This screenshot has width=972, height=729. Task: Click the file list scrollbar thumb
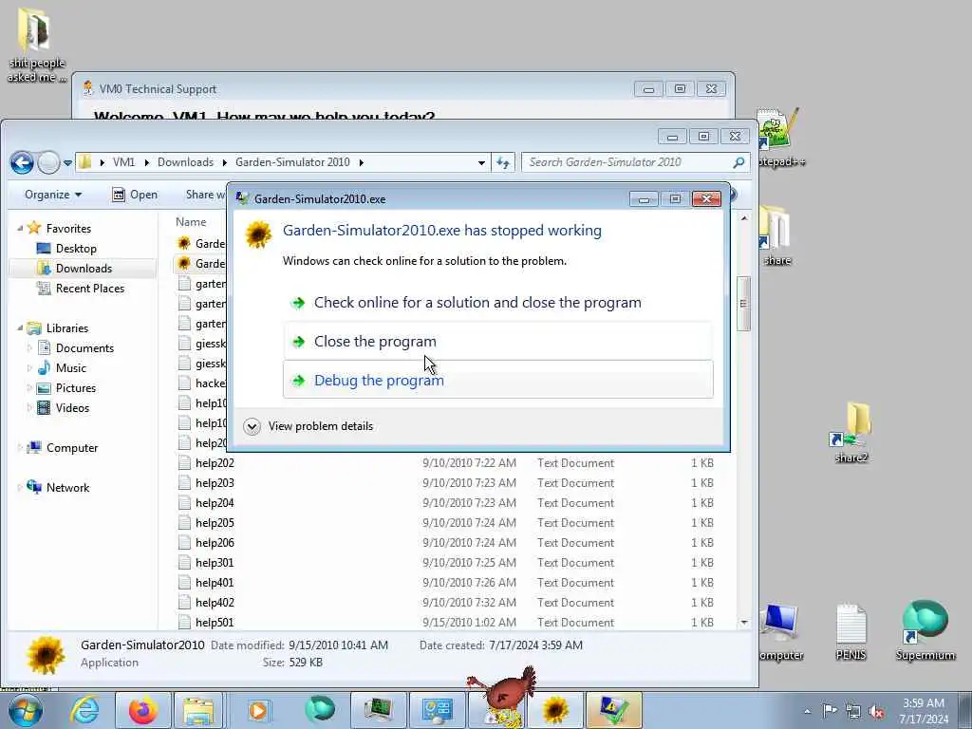tap(743, 304)
